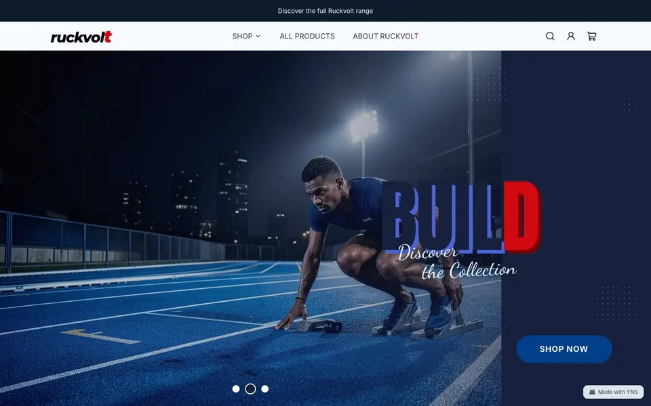Expand the SHOP dropdown menu
The height and width of the screenshot is (406, 651).
point(246,36)
